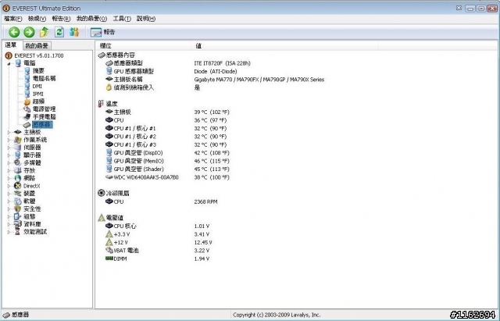Switch to the 選單 tab
The height and width of the screenshot is (321, 500).
[11, 45]
